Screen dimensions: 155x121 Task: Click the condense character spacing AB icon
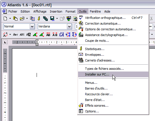48,35
